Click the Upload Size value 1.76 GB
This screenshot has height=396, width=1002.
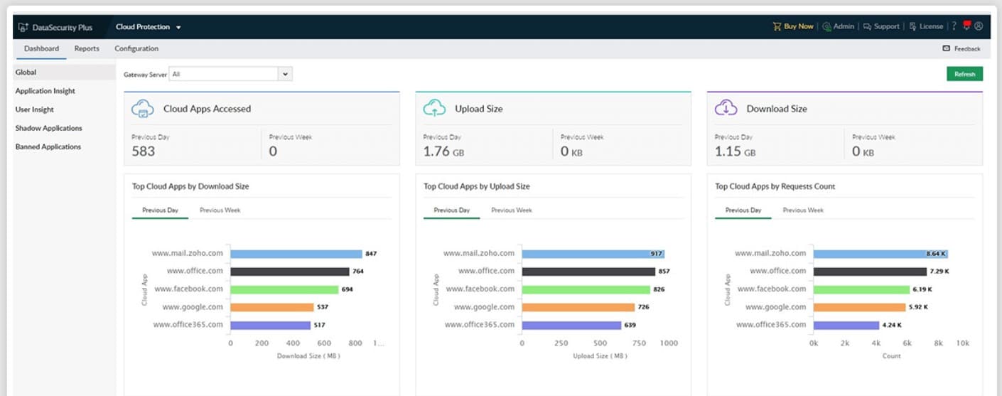[444, 151]
